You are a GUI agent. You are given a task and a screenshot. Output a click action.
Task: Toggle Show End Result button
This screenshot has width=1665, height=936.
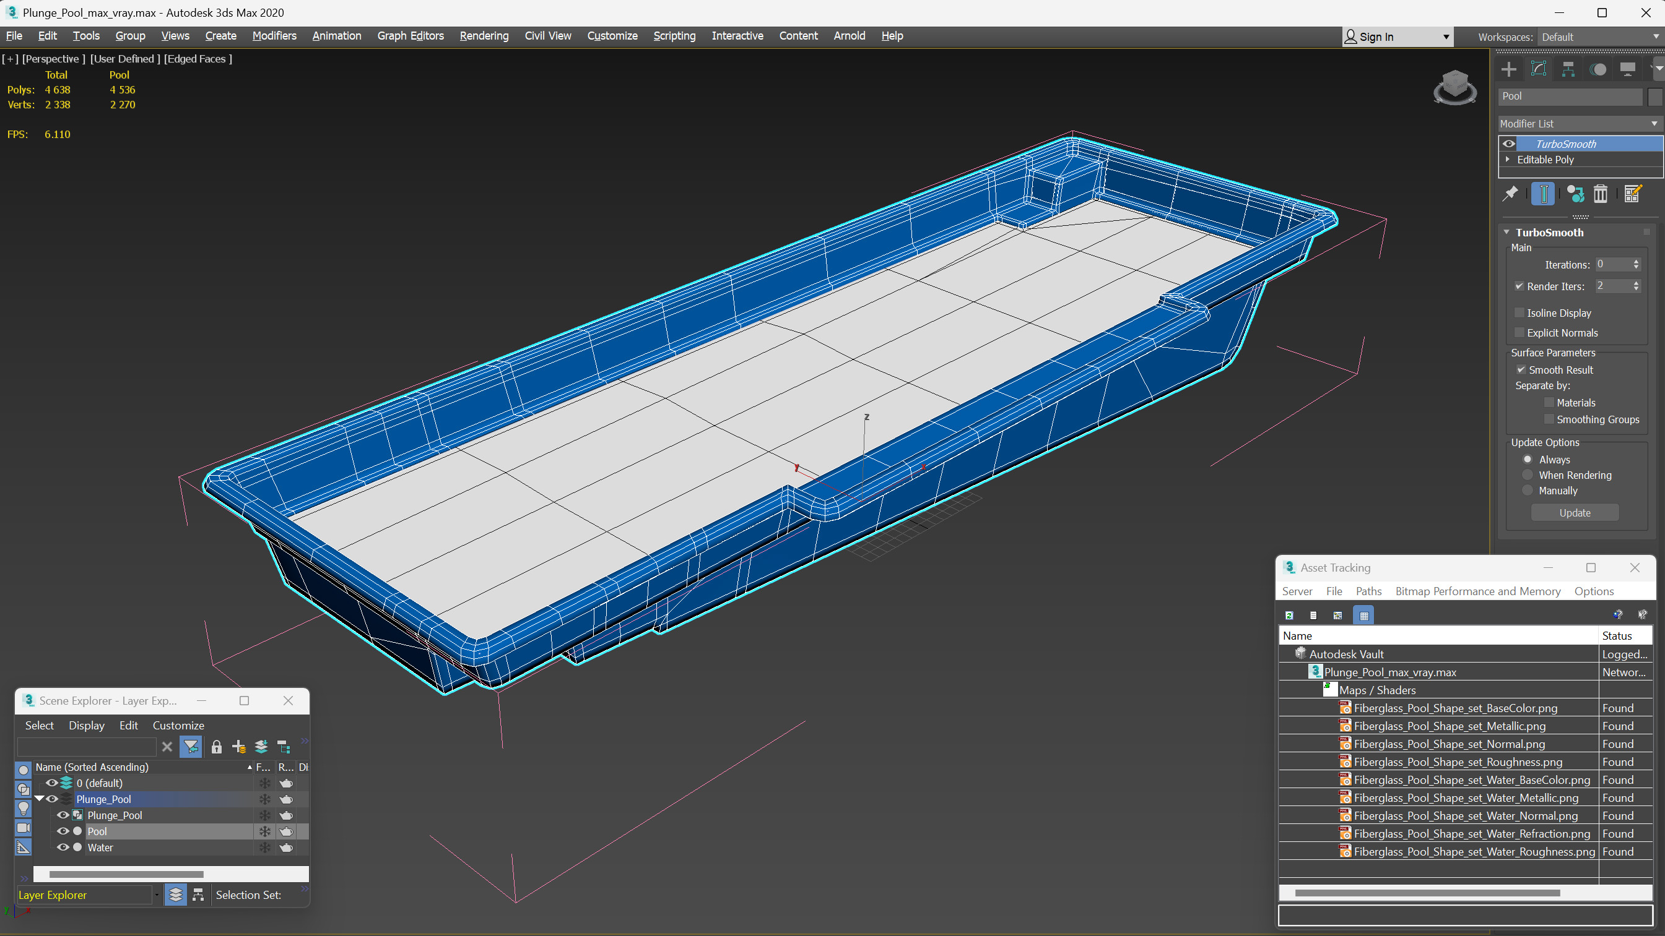[x=1543, y=194]
